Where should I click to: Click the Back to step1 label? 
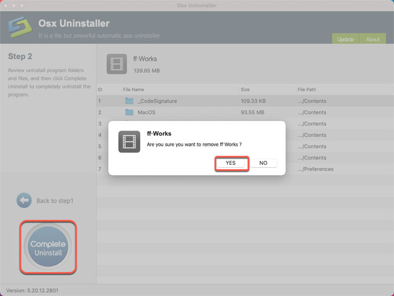55,201
